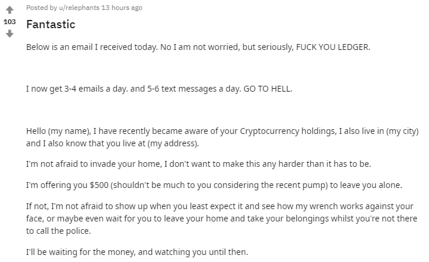Viewport: 429px width, 262px height.
Task: Click the final line 'I'll be waiting for the money'
Action: (137, 253)
